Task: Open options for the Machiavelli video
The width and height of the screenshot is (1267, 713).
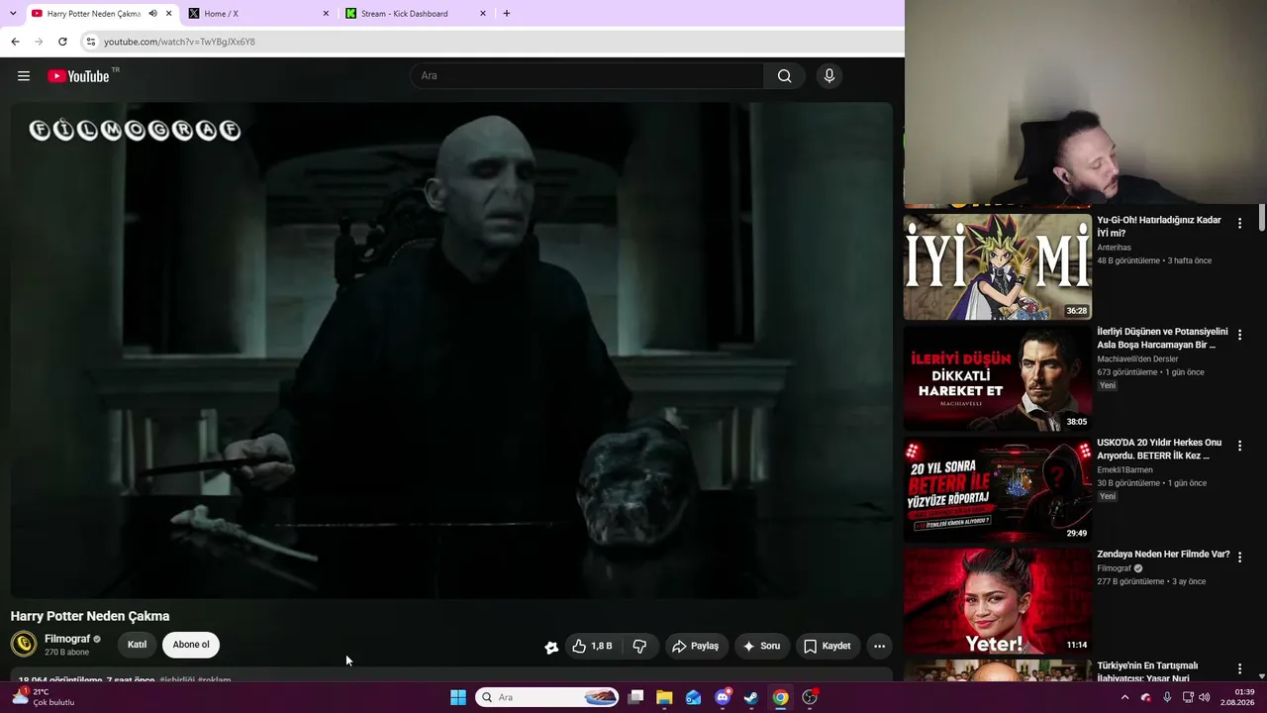Action: click(1239, 335)
